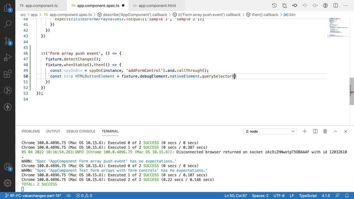The image size is (354, 199).
Task: Open the PROBLEMS panel tab
Action: (x=30, y=132)
